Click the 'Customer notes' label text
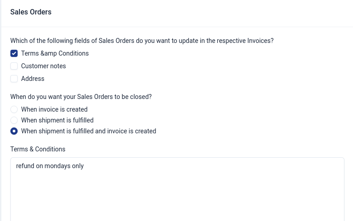Image resolution: width=353 pixels, height=221 pixels. coord(43,66)
